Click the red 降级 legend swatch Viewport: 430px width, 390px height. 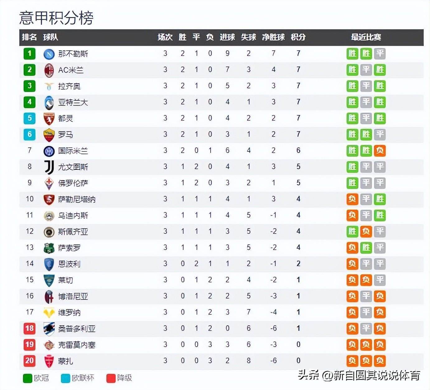(111, 378)
